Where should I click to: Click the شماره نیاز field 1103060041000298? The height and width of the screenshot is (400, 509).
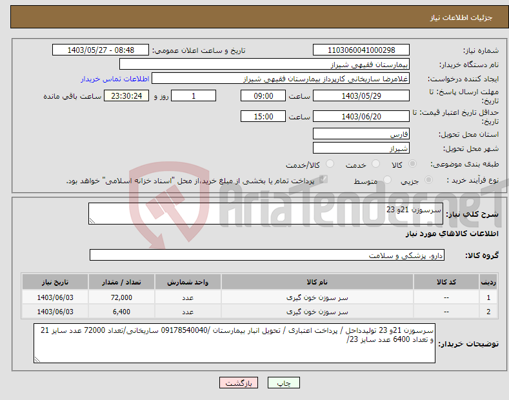pyautogui.click(x=361, y=50)
